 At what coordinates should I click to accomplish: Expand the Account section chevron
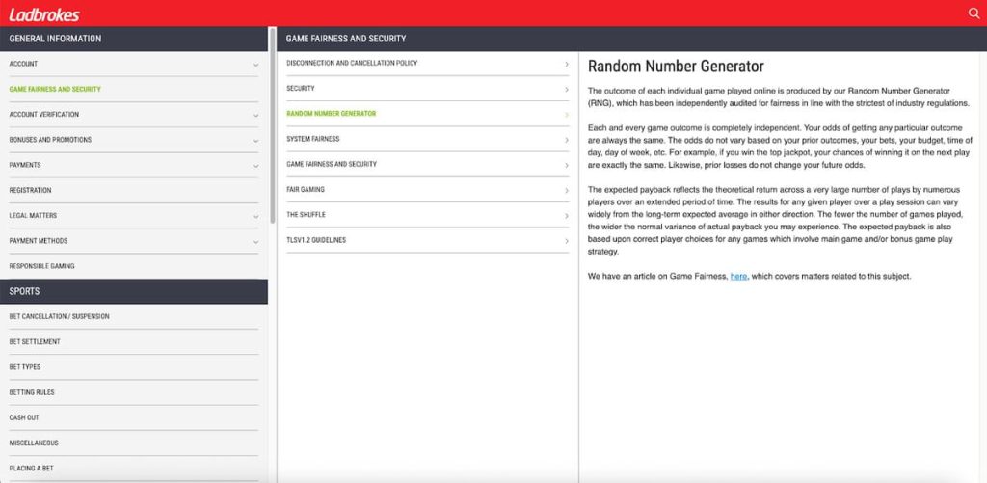click(x=255, y=65)
